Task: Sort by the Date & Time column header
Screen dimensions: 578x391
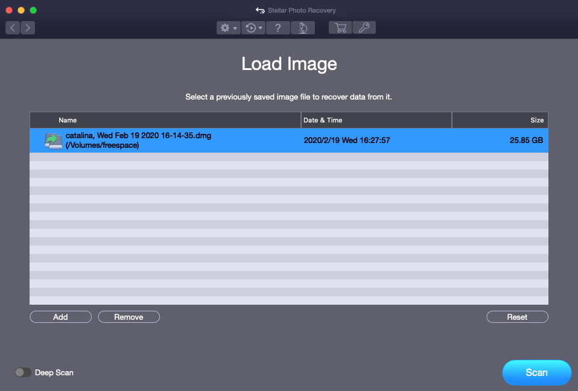Action: (376, 120)
